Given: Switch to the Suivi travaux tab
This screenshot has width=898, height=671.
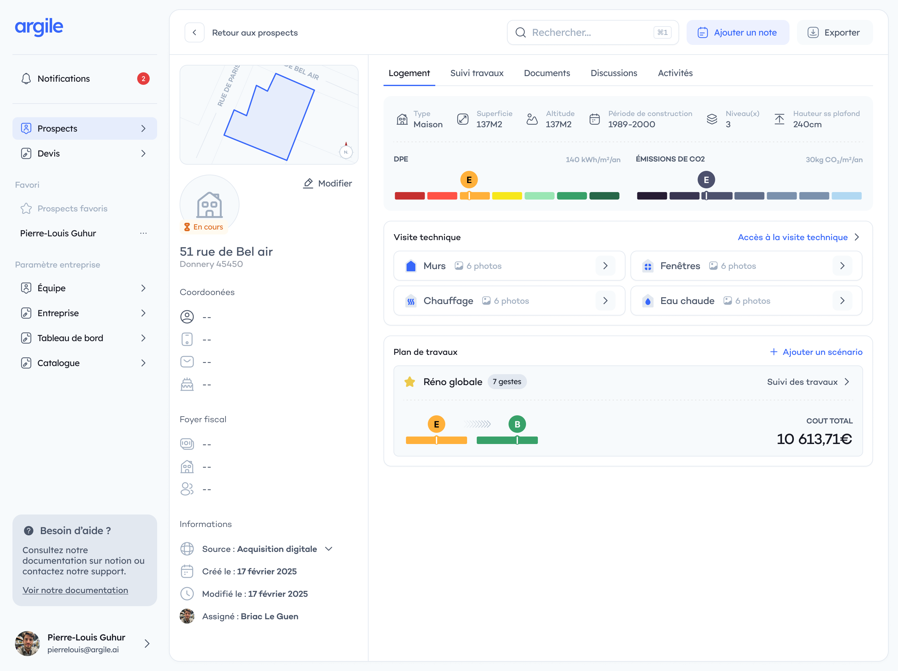Looking at the screenshot, I should pos(477,73).
